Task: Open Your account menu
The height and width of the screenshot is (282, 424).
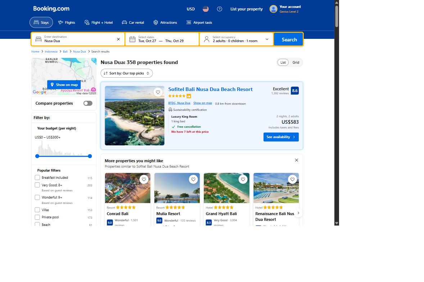Action: 285,9
